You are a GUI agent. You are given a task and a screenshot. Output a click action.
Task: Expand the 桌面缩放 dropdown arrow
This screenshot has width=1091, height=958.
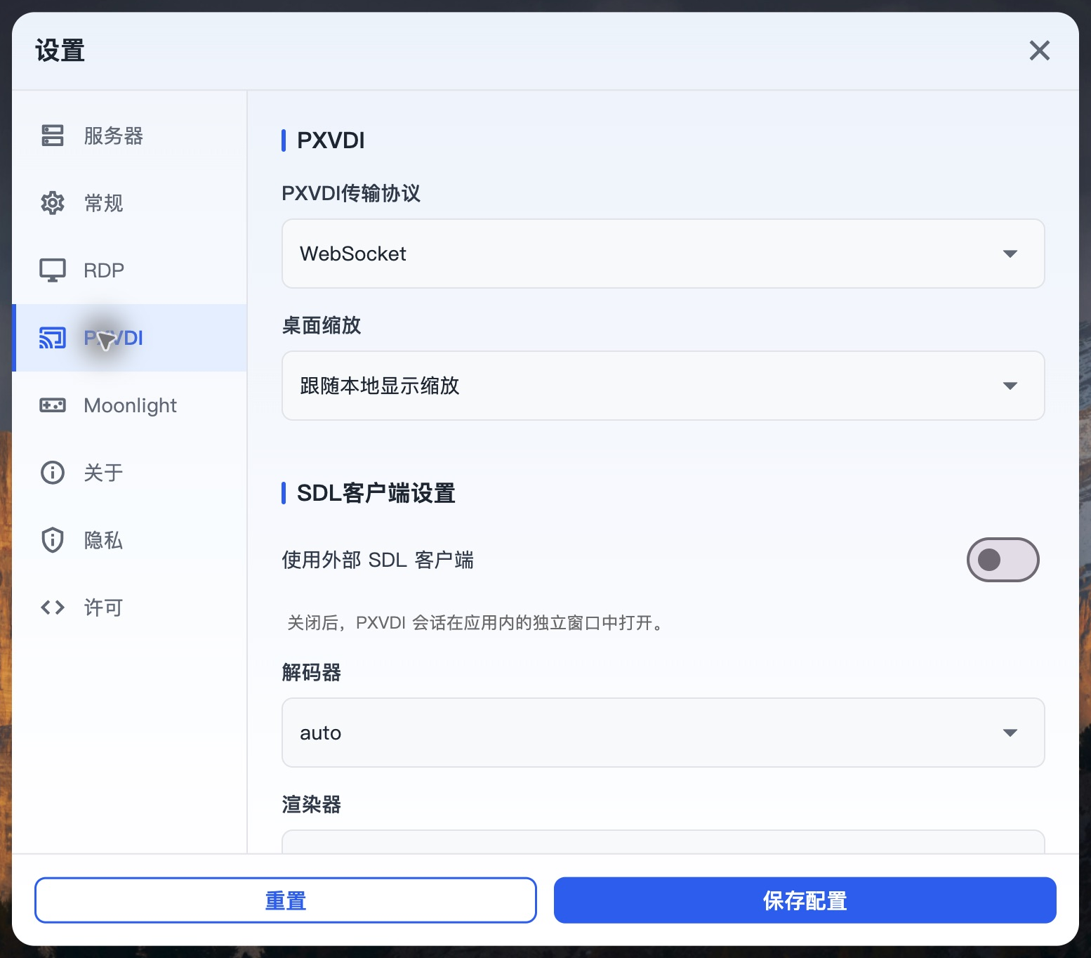click(1010, 386)
